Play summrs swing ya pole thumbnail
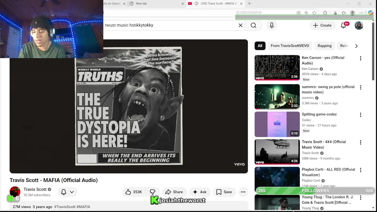Viewport: 377px width, 212px height. pyautogui.click(x=277, y=97)
